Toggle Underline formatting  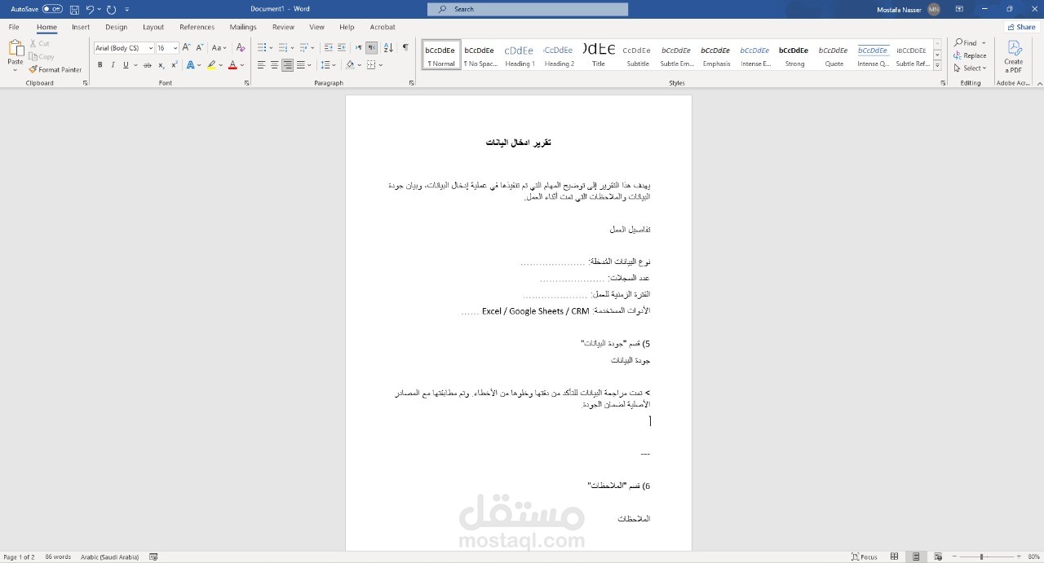point(126,65)
